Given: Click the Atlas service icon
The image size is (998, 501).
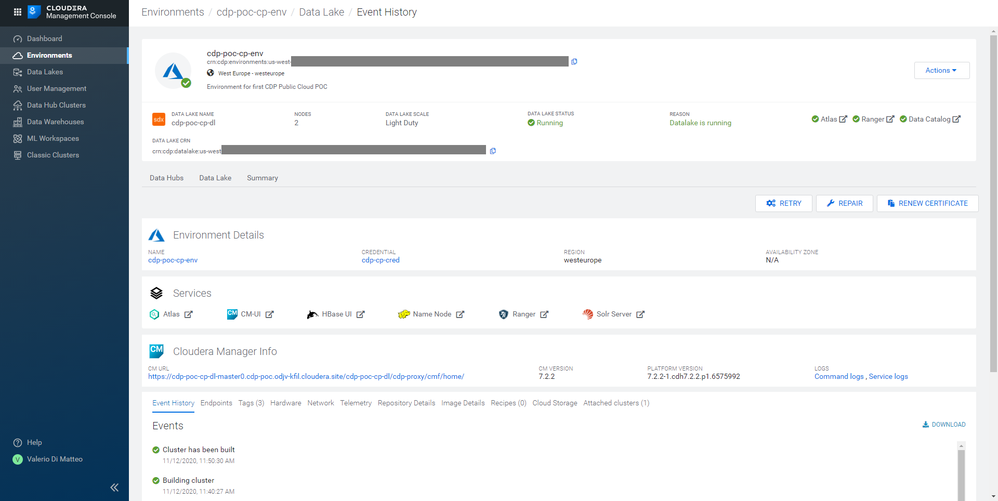Looking at the screenshot, I should pyautogui.click(x=154, y=314).
